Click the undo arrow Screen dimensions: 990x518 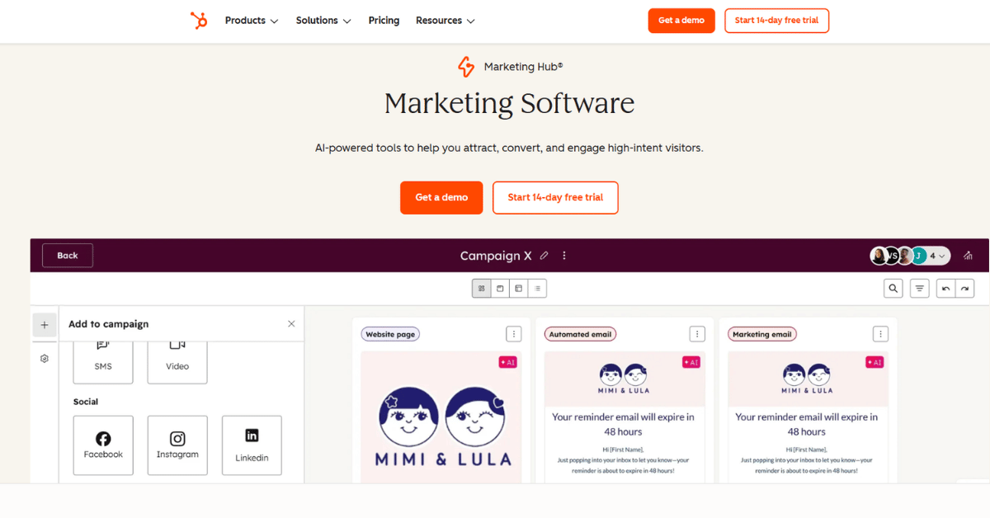tap(946, 289)
